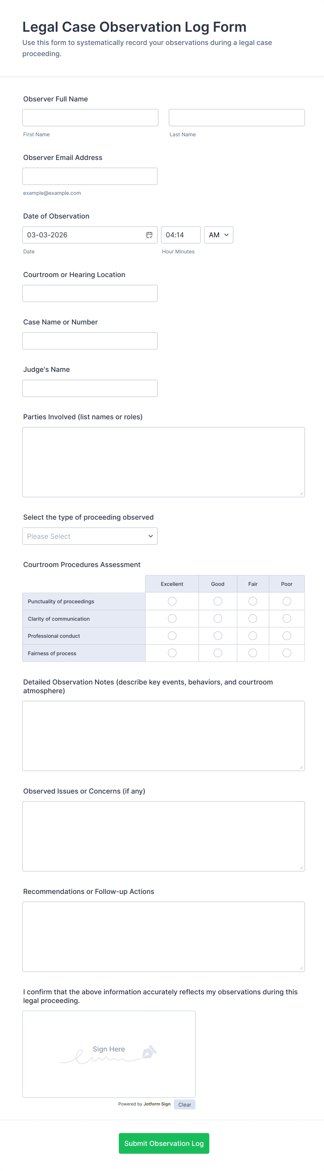Expand the proceeding type Please Select dropdown
The width and height of the screenshot is (324, 1171).
click(x=90, y=536)
